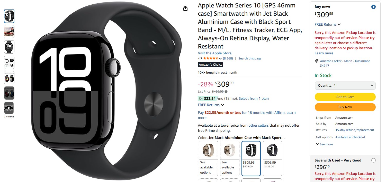Play the product videos thumbnail

[x=9, y=108]
